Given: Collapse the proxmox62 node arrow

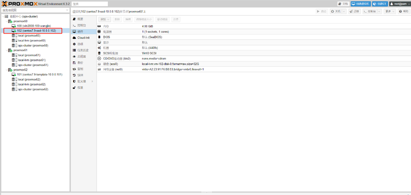Looking at the screenshot, I should click(6, 70).
